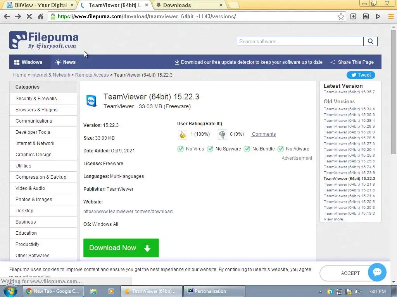
Task: Stop page loading with the X button
Action: click(x=29, y=17)
